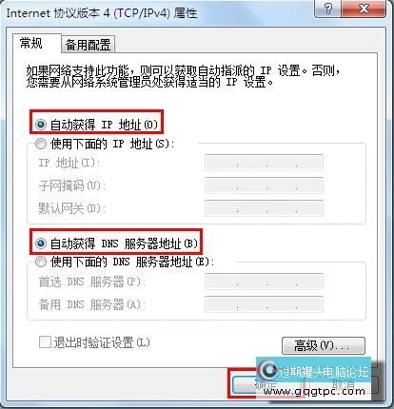The height and width of the screenshot is (409, 394).
Task: Switch to the 备用配置 tab
Action: [x=88, y=45]
